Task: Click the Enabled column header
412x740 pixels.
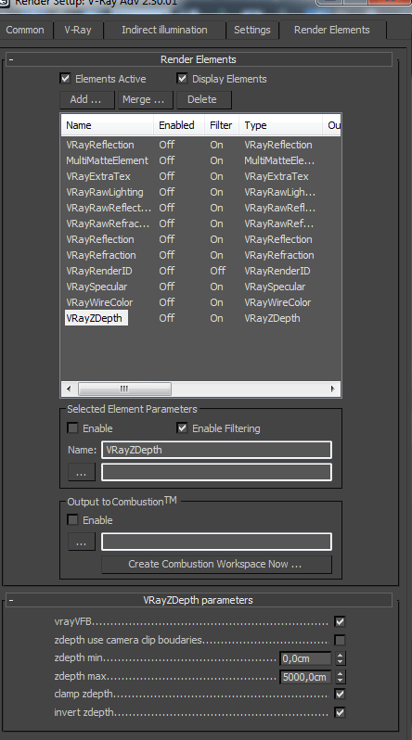Action: (x=178, y=125)
